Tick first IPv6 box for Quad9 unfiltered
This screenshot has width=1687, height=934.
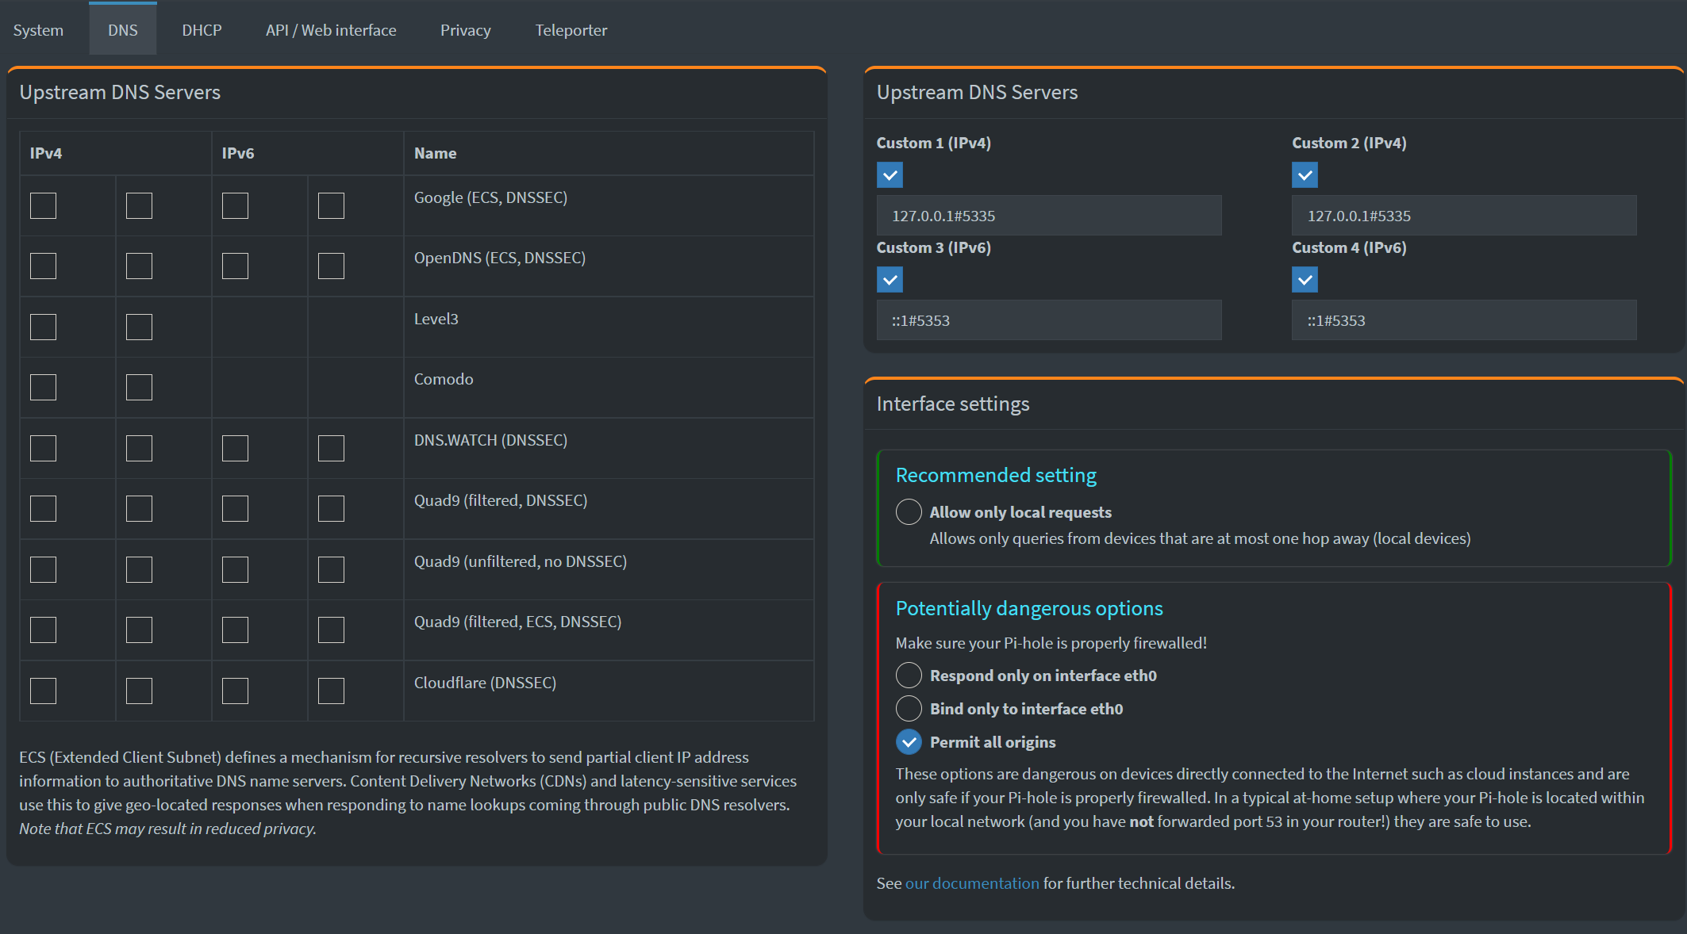235,569
